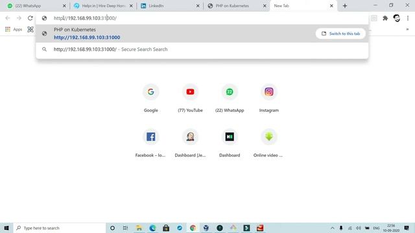Open the black Dashboard shortcut tile
Viewport: 415px width, 233px height.
click(230, 143)
